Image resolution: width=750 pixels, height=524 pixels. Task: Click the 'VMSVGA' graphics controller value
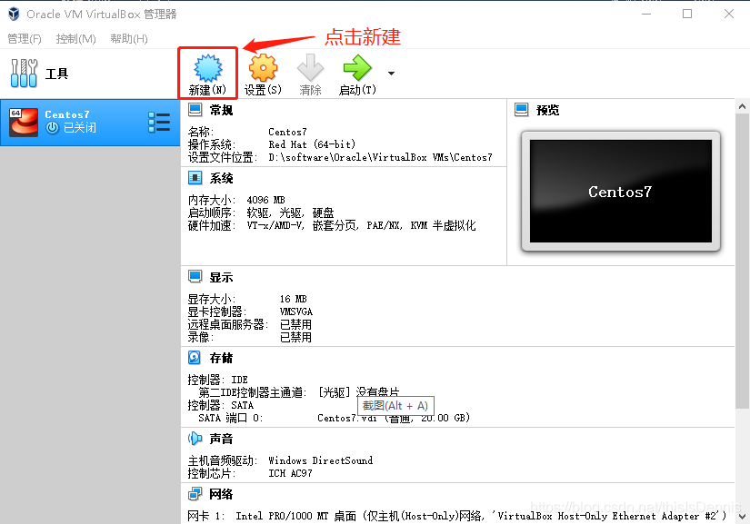[x=296, y=311]
